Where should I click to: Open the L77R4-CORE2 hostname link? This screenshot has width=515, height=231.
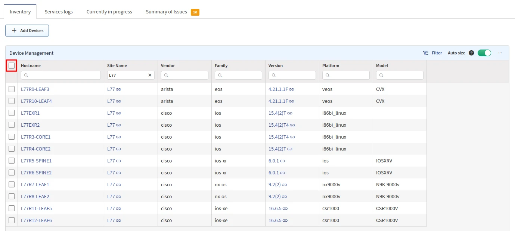click(35, 149)
